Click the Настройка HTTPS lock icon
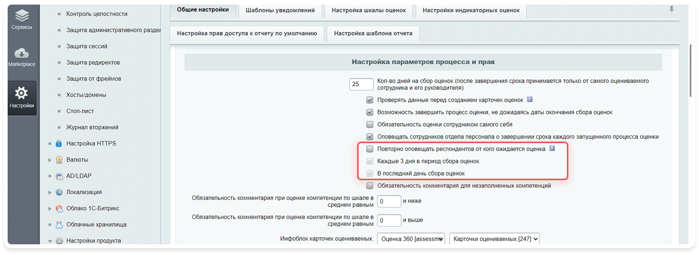The image size is (699, 255). [x=59, y=144]
